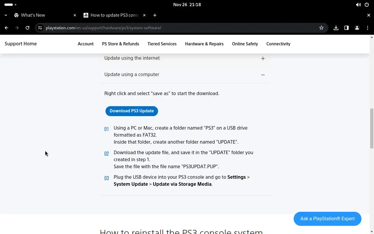Open the tab search dropdown arrow
Image resolution: width=374 pixels, height=234 pixels.
6,15
